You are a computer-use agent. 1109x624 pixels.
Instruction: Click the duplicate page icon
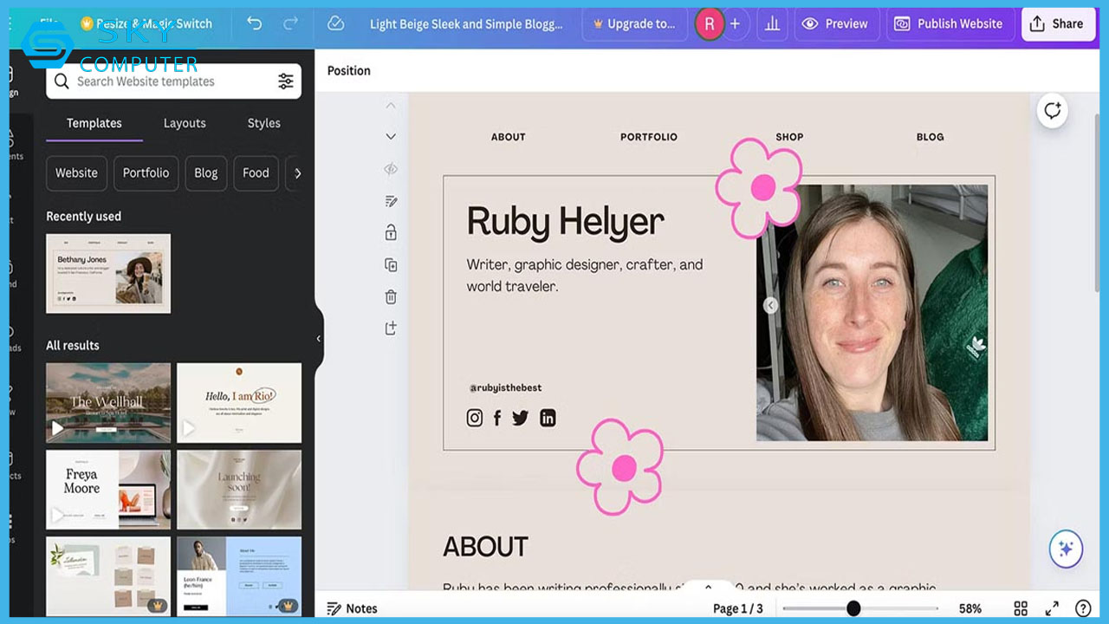pos(391,265)
